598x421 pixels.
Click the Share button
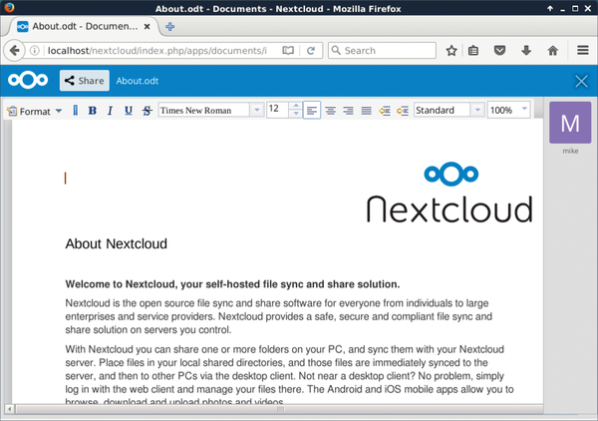click(x=85, y=81)
